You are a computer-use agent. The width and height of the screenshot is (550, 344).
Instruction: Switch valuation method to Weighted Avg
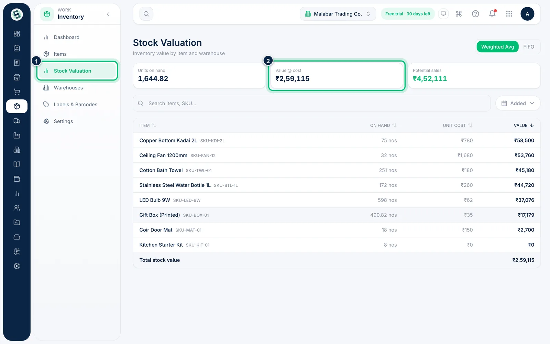point(497,47)
